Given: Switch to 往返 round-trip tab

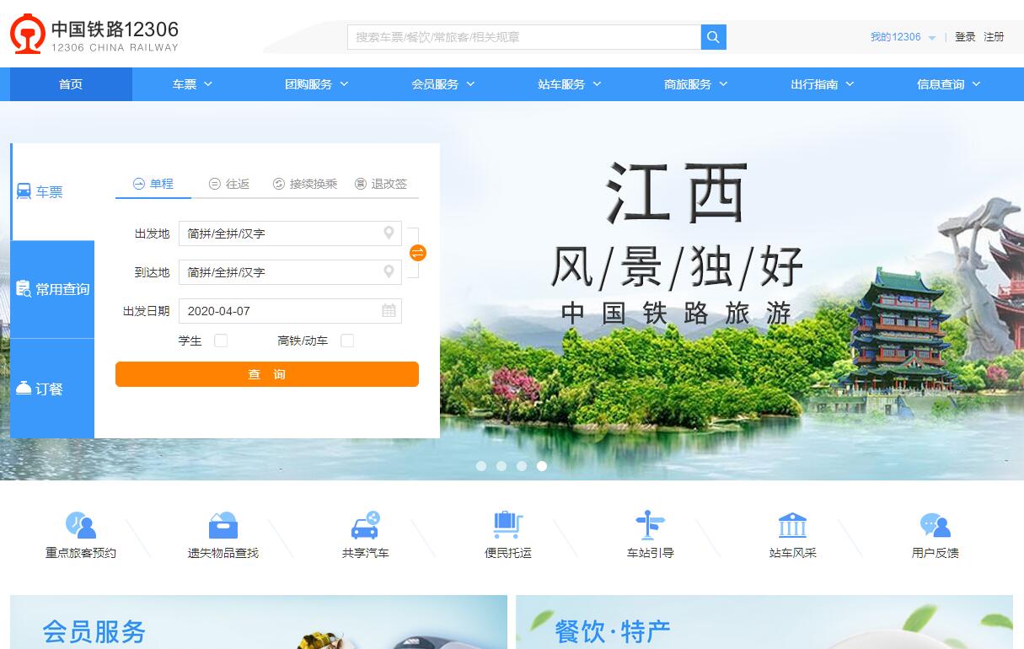Looking at the screenshot, I should [229, 184].
